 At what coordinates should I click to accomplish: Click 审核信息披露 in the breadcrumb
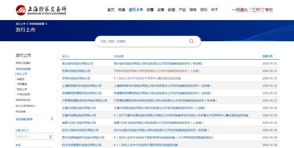tap(37, 24)
